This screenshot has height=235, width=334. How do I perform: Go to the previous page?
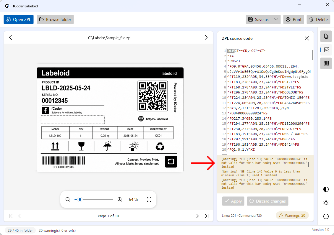coord(20,216)
